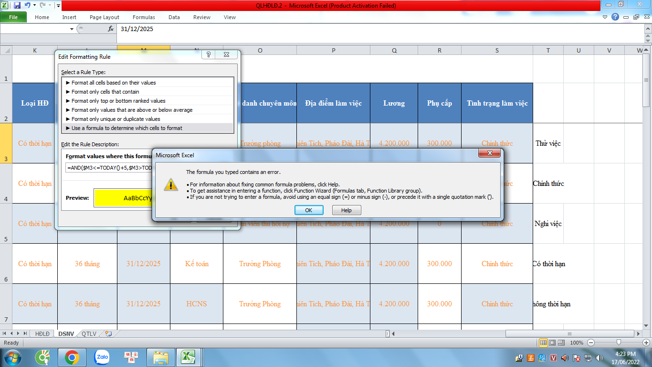The width and height of the screenshot is (652, 367).
Task: Click the Excel taskbar icon
Action: pos(189,357)
